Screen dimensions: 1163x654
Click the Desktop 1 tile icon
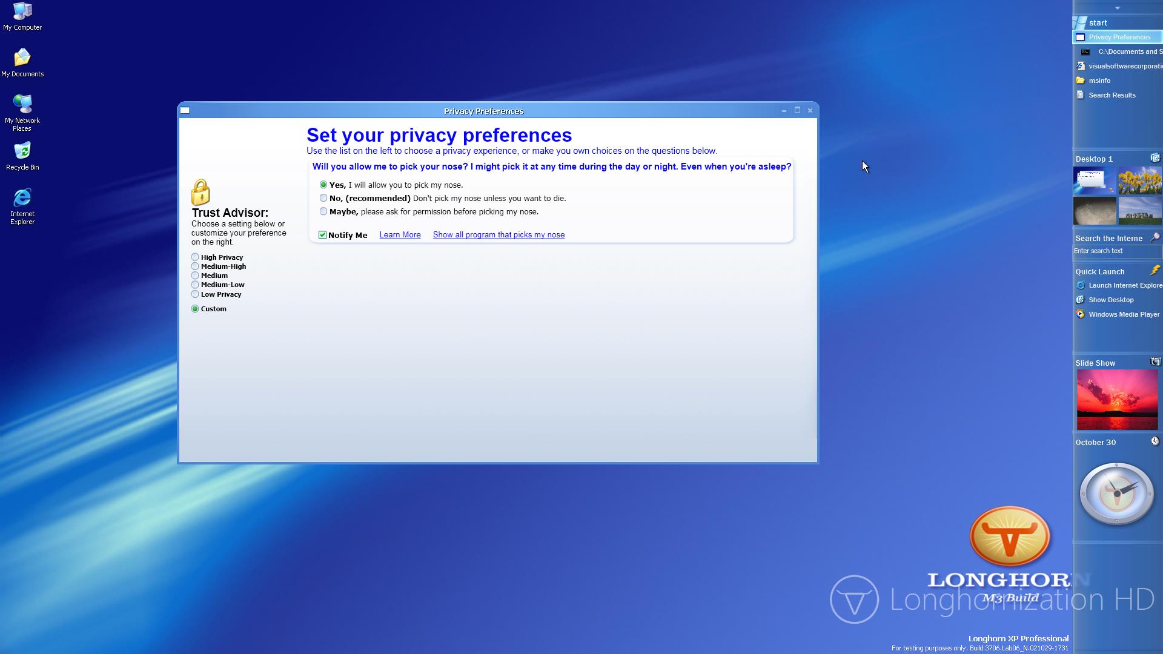1155,158
